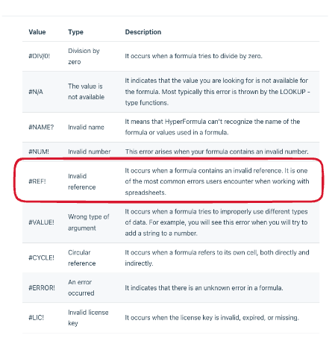
Task: Click the Description column header
Action: point(143,32)
